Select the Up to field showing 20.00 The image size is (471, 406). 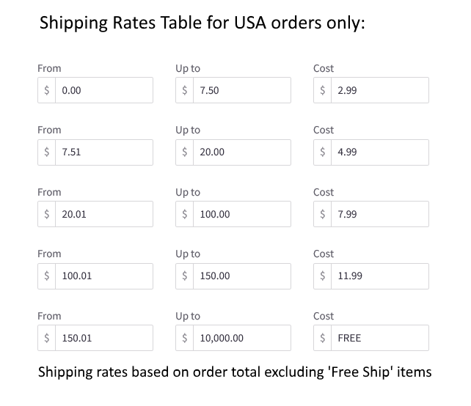pyautogui.click(x=242, y=152)
